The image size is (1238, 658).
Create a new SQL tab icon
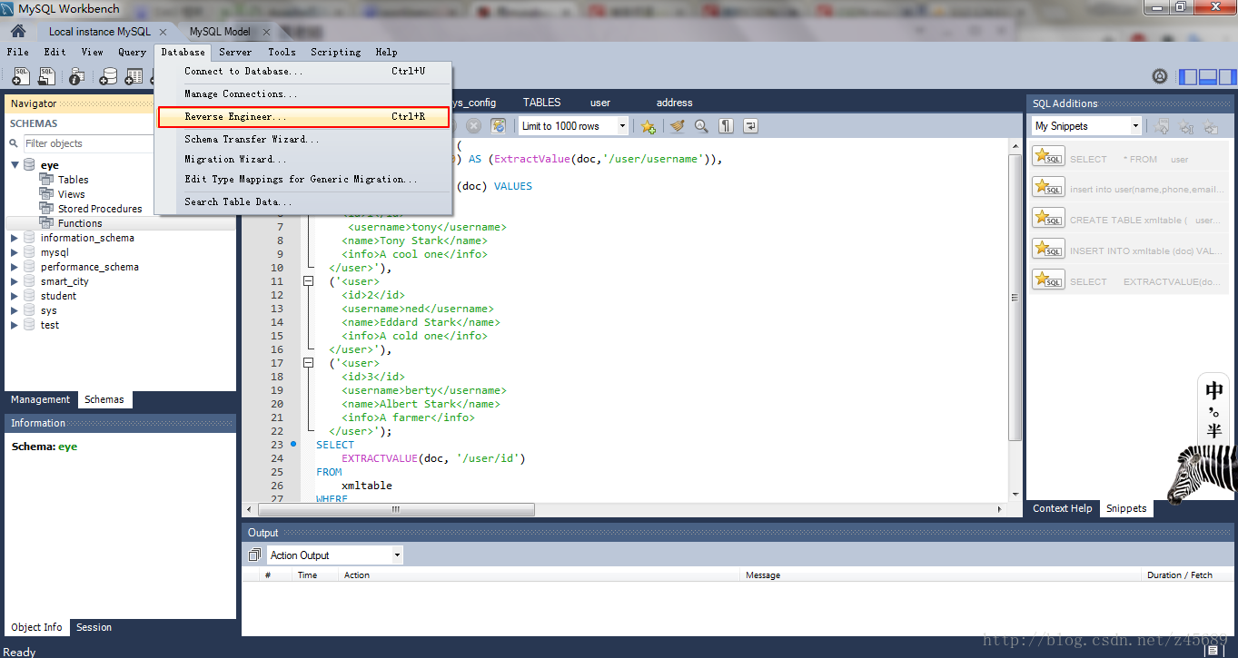20,77
